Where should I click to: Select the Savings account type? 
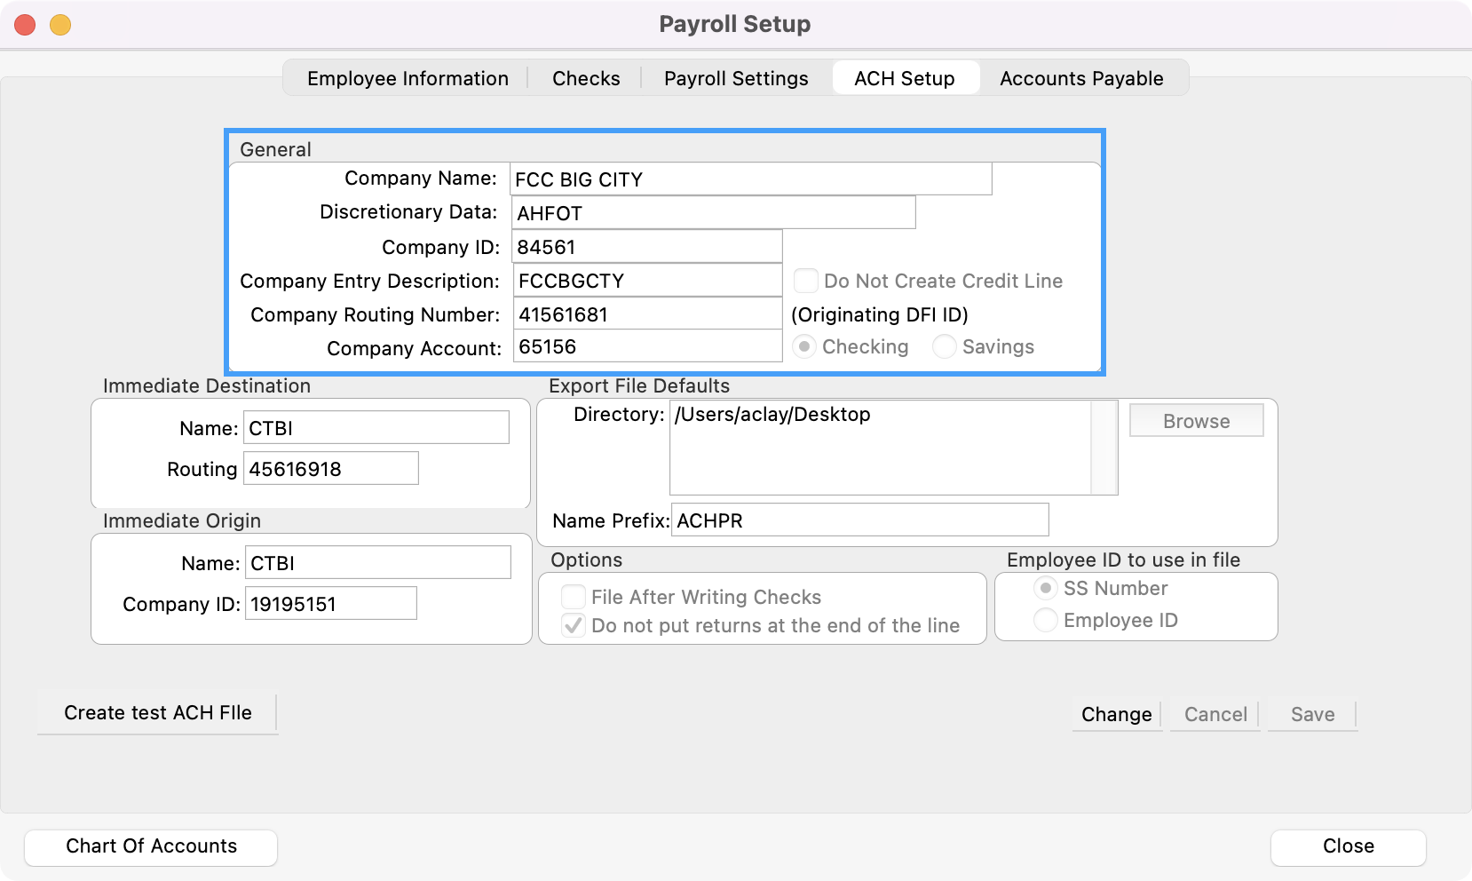(945, 346)
